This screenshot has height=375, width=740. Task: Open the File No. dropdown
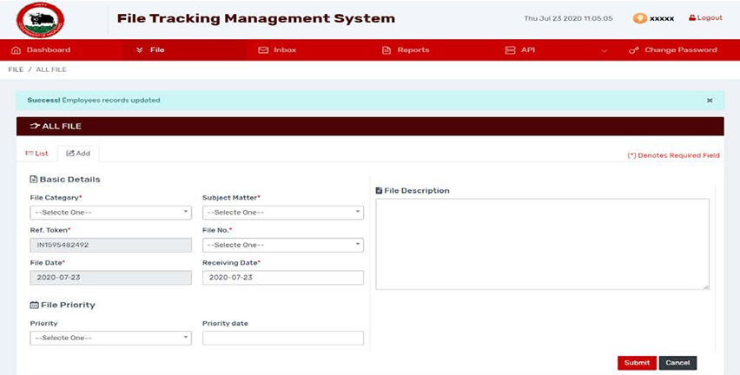pos(282,245)
